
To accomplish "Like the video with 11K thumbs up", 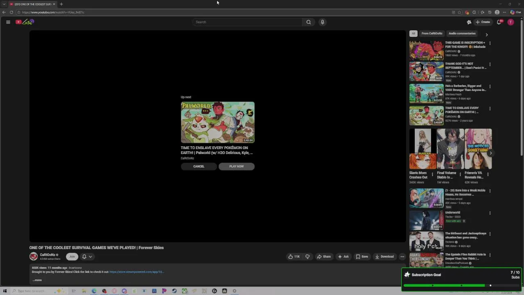I will 294,256.
